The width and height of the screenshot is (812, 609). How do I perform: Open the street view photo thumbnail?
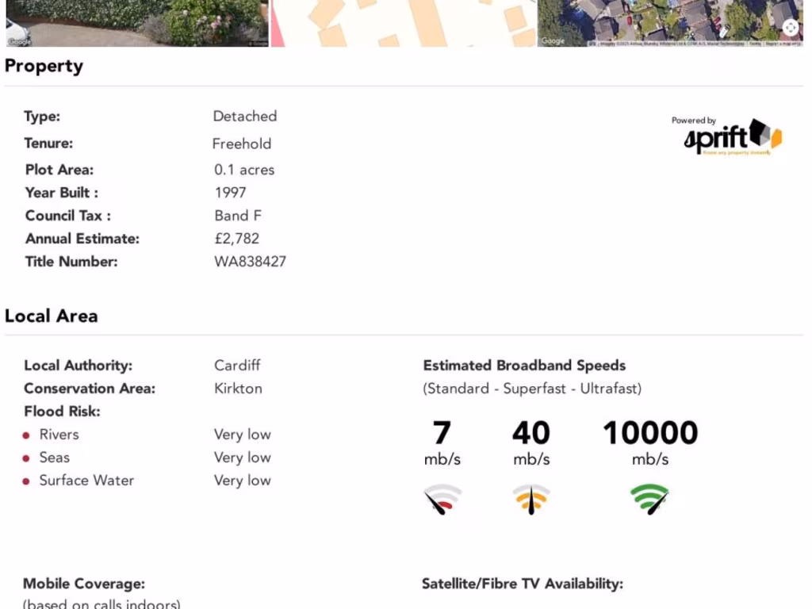tap(137, 23)
